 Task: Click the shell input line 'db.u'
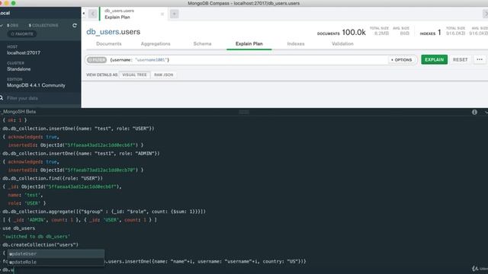point(8,269)
